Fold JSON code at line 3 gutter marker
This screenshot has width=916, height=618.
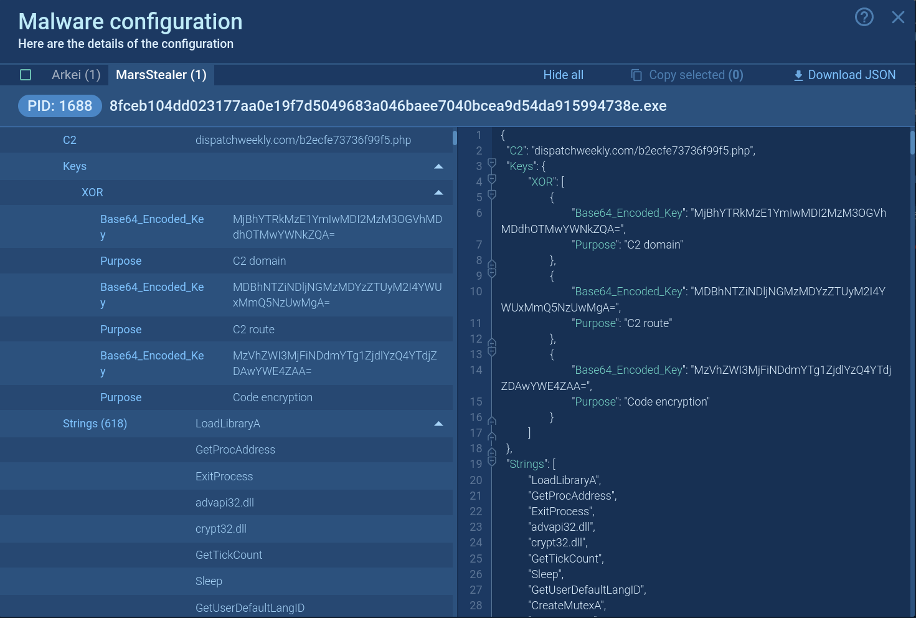tap(492, 164)
